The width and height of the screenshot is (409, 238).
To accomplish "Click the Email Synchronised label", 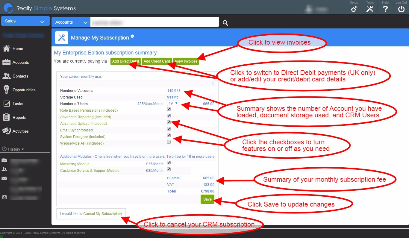I will tap(76, 130).
